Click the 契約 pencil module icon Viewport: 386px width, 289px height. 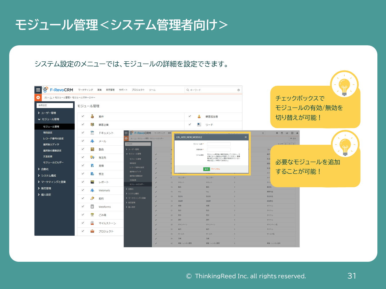point(92,198)
